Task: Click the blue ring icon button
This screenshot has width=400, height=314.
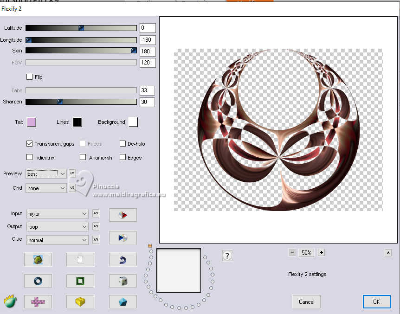Action: click(38, 281)
